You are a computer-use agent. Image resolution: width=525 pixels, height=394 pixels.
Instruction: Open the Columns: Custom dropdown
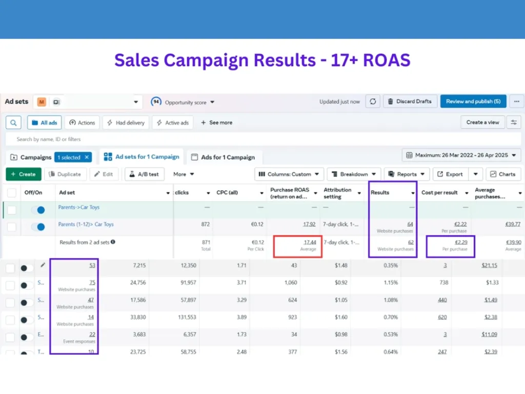click(x=290, y=174)
